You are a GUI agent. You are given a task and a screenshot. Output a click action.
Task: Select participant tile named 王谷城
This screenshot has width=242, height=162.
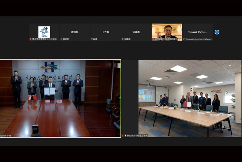105,32
